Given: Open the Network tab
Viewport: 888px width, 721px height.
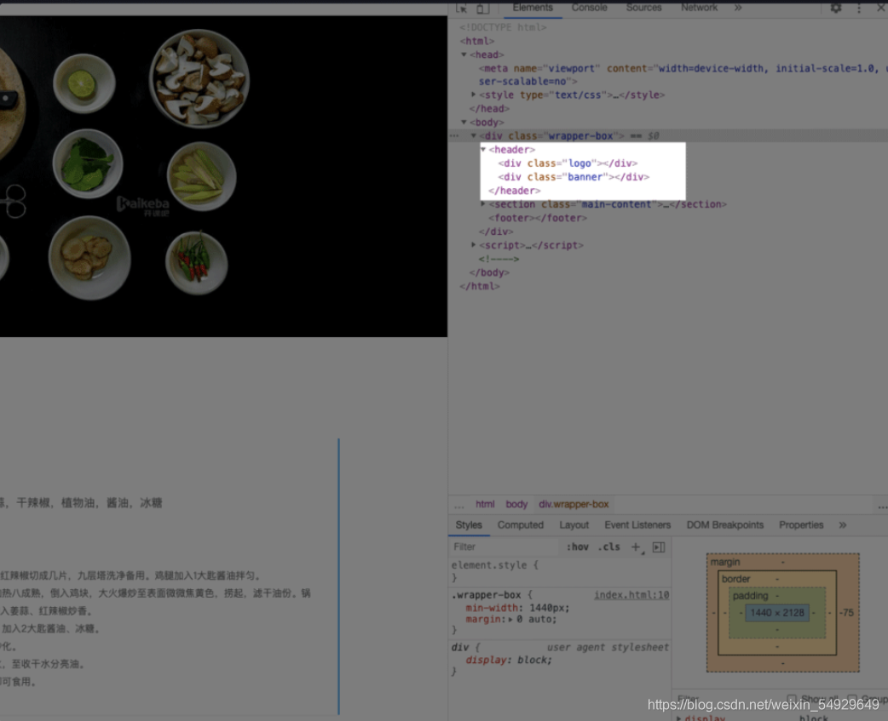Looking at the screenshot, I should 699,8.
